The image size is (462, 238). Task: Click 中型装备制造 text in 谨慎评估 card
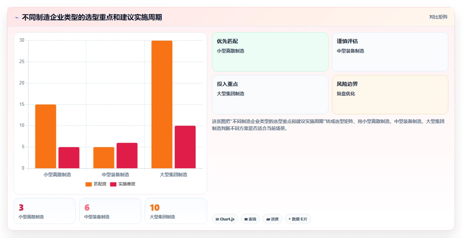pyautogui.click(x=351, y=51)
